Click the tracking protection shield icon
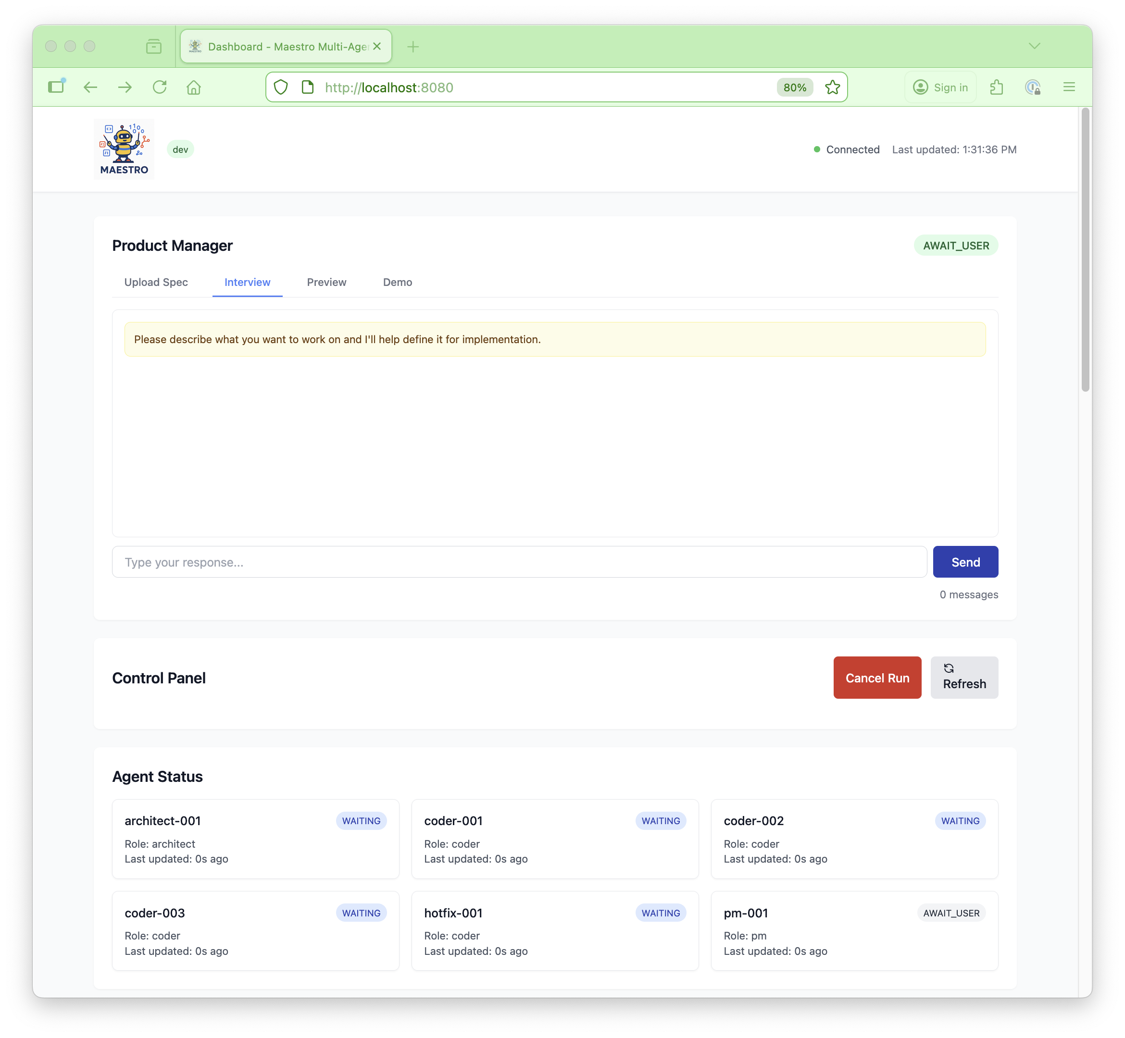Viewport: 1125px width, 1038px height. (x=281, y=87)
